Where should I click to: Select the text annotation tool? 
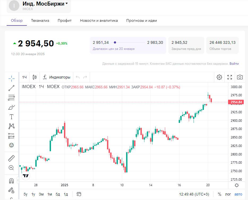point(11,117)
